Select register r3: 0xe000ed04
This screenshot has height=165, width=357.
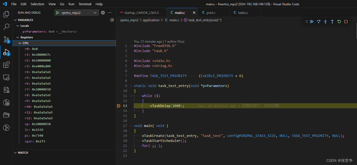click(64, 66)
